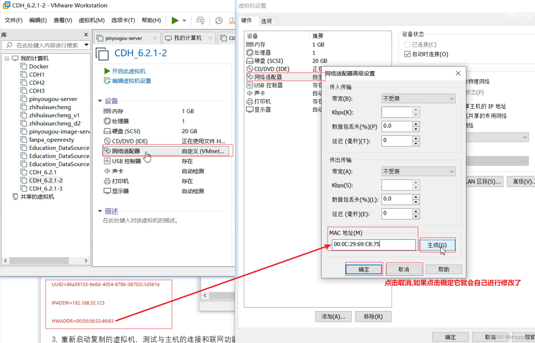This screenshot has height=343, width=535.
Task: Select 内存 icon in settings hardware list
Action: [250, 45]
